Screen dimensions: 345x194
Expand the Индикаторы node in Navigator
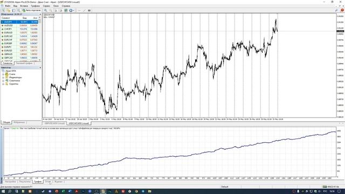(3, 78)
